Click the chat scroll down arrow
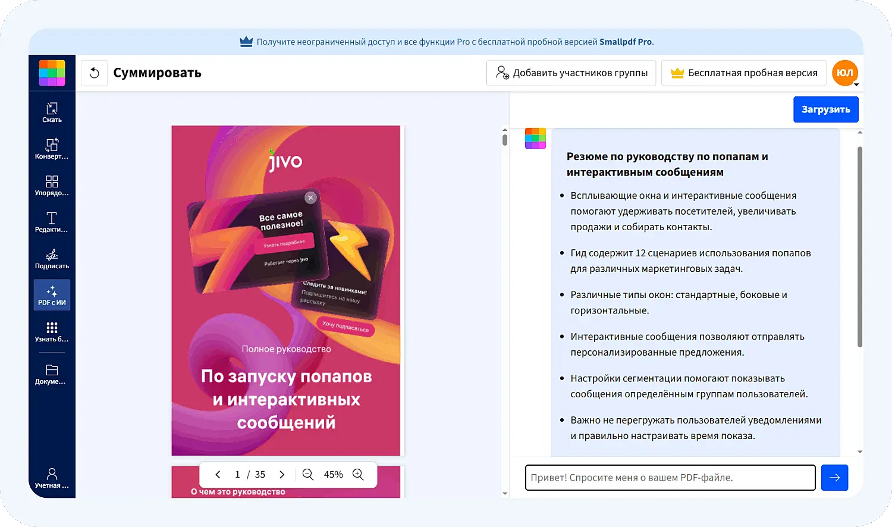Viewport: 892px width, 527px height. 860,452
